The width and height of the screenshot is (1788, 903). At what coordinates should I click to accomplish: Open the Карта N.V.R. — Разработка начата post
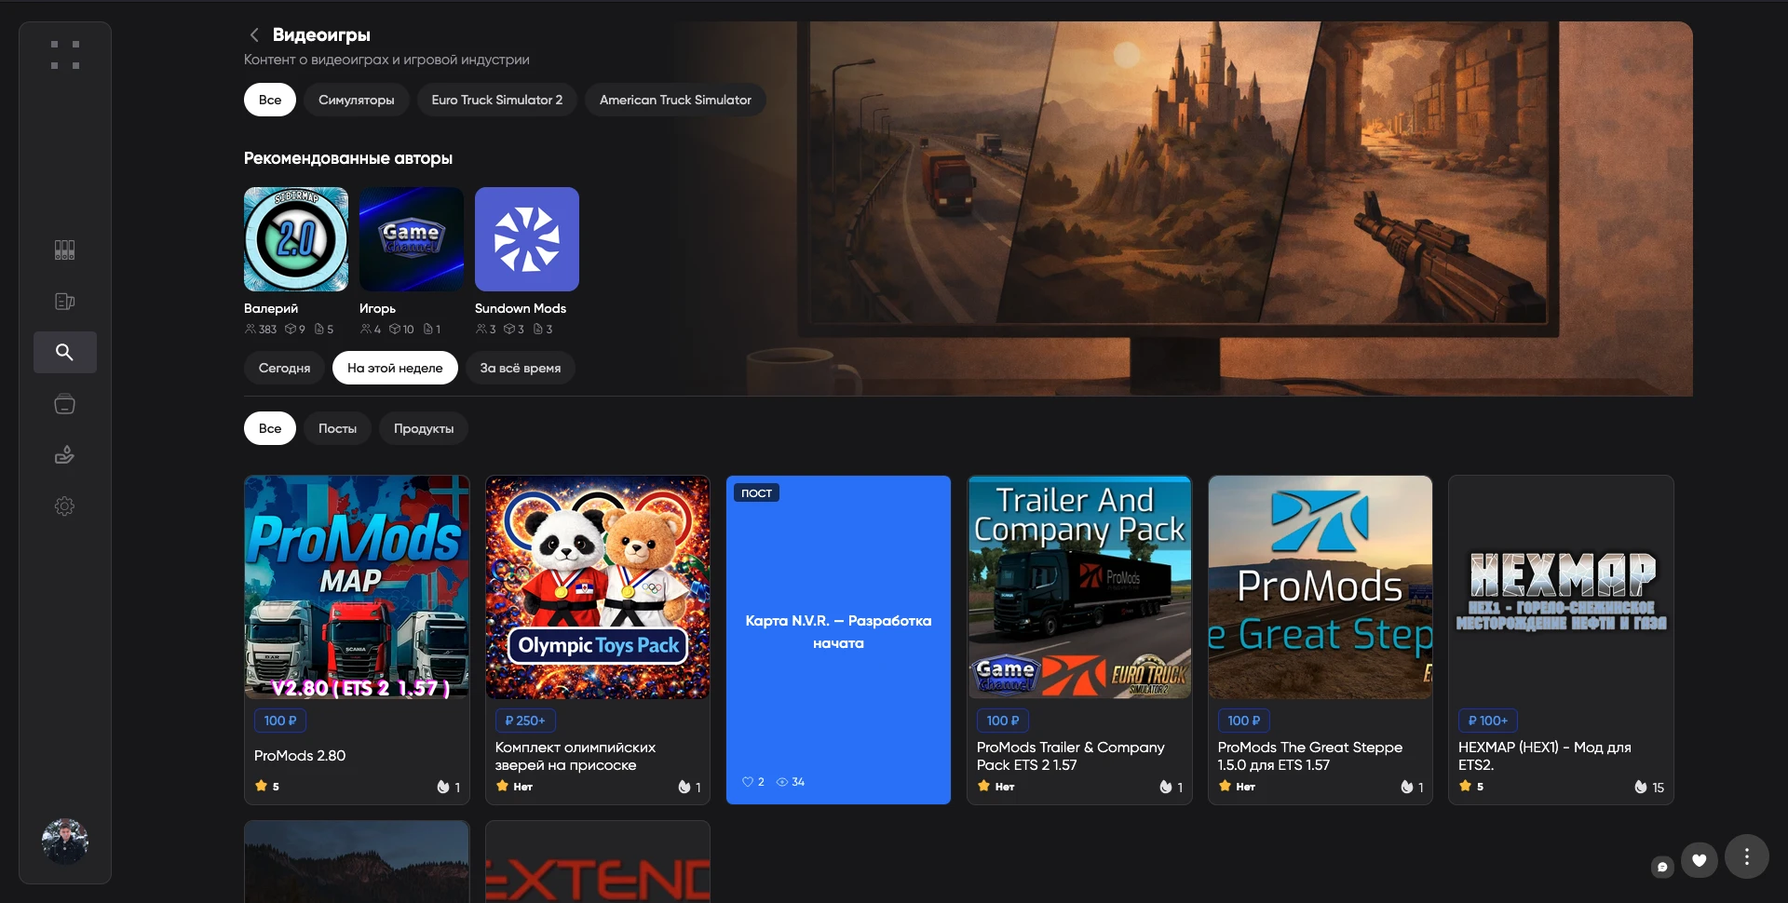click(838, 631)
